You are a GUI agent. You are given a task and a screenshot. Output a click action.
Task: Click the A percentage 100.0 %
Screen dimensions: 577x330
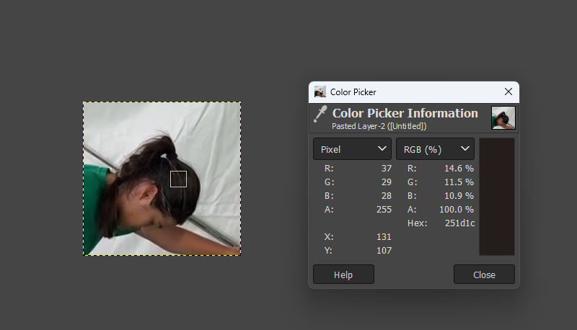click(x=457, y=210)
